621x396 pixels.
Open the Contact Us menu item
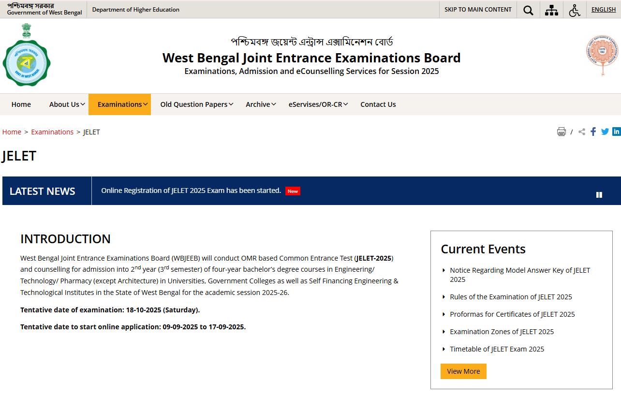(378, 104)
